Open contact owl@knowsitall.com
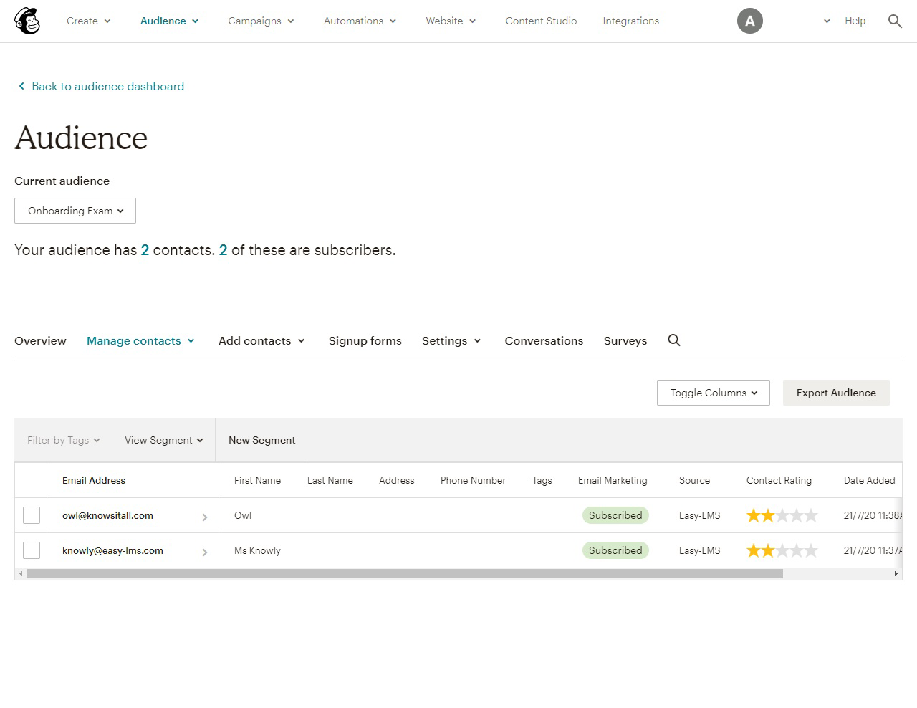This screenshot has height=708, width=917. (107, 515)
